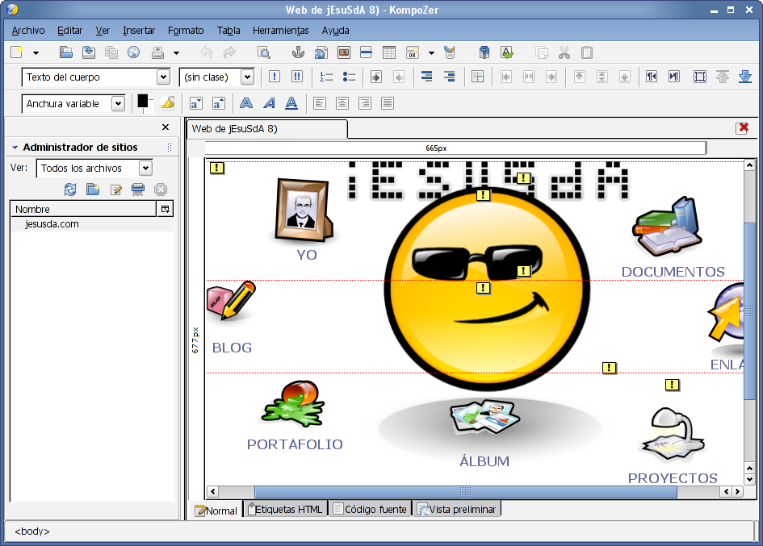Click the Cut scissors icon
This screenshot has width=763, height=546.
pyautogui.click(x=564, y=52)
